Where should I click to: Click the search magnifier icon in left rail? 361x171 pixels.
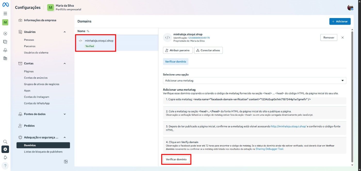click(x=5, y=142)
